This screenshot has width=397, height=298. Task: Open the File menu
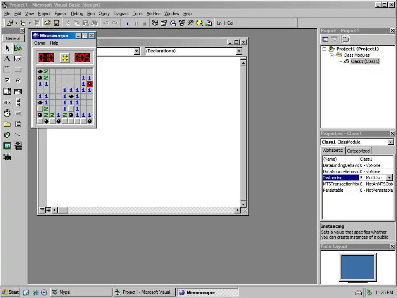coord(7,14)
